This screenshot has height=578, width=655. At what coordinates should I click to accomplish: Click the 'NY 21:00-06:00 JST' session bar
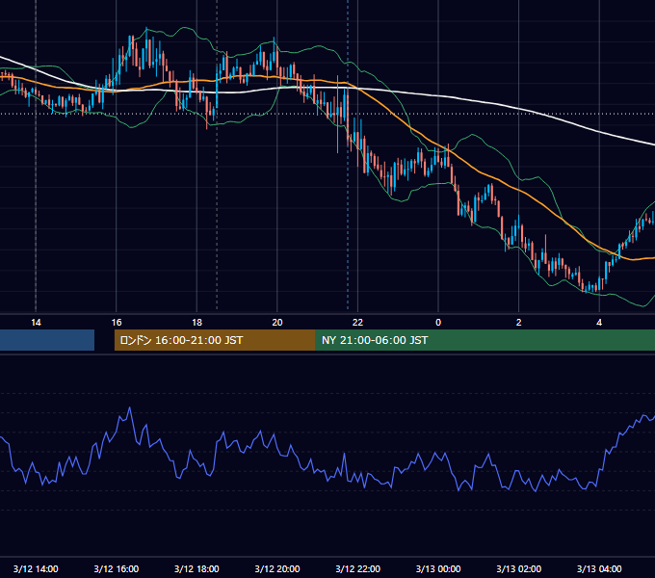pyautogui.click(x=485, y=340)
